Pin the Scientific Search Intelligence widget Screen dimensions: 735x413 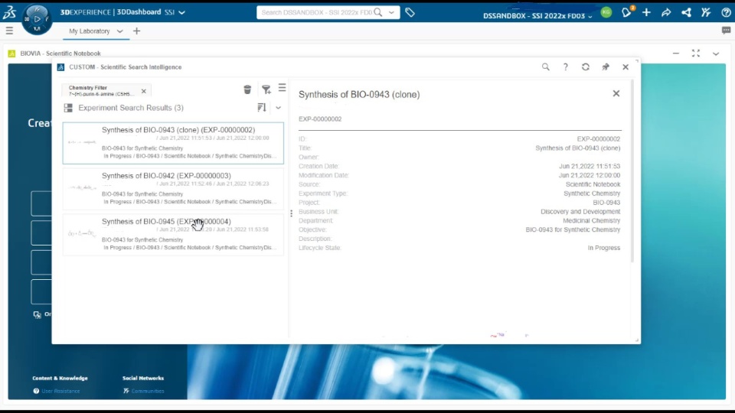coord(606,67)
